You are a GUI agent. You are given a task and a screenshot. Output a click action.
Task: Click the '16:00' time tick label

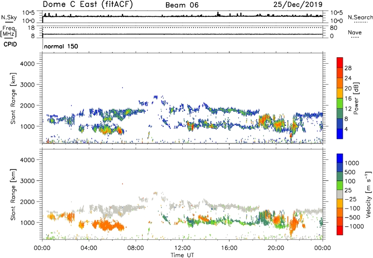[x=229, y=248]
